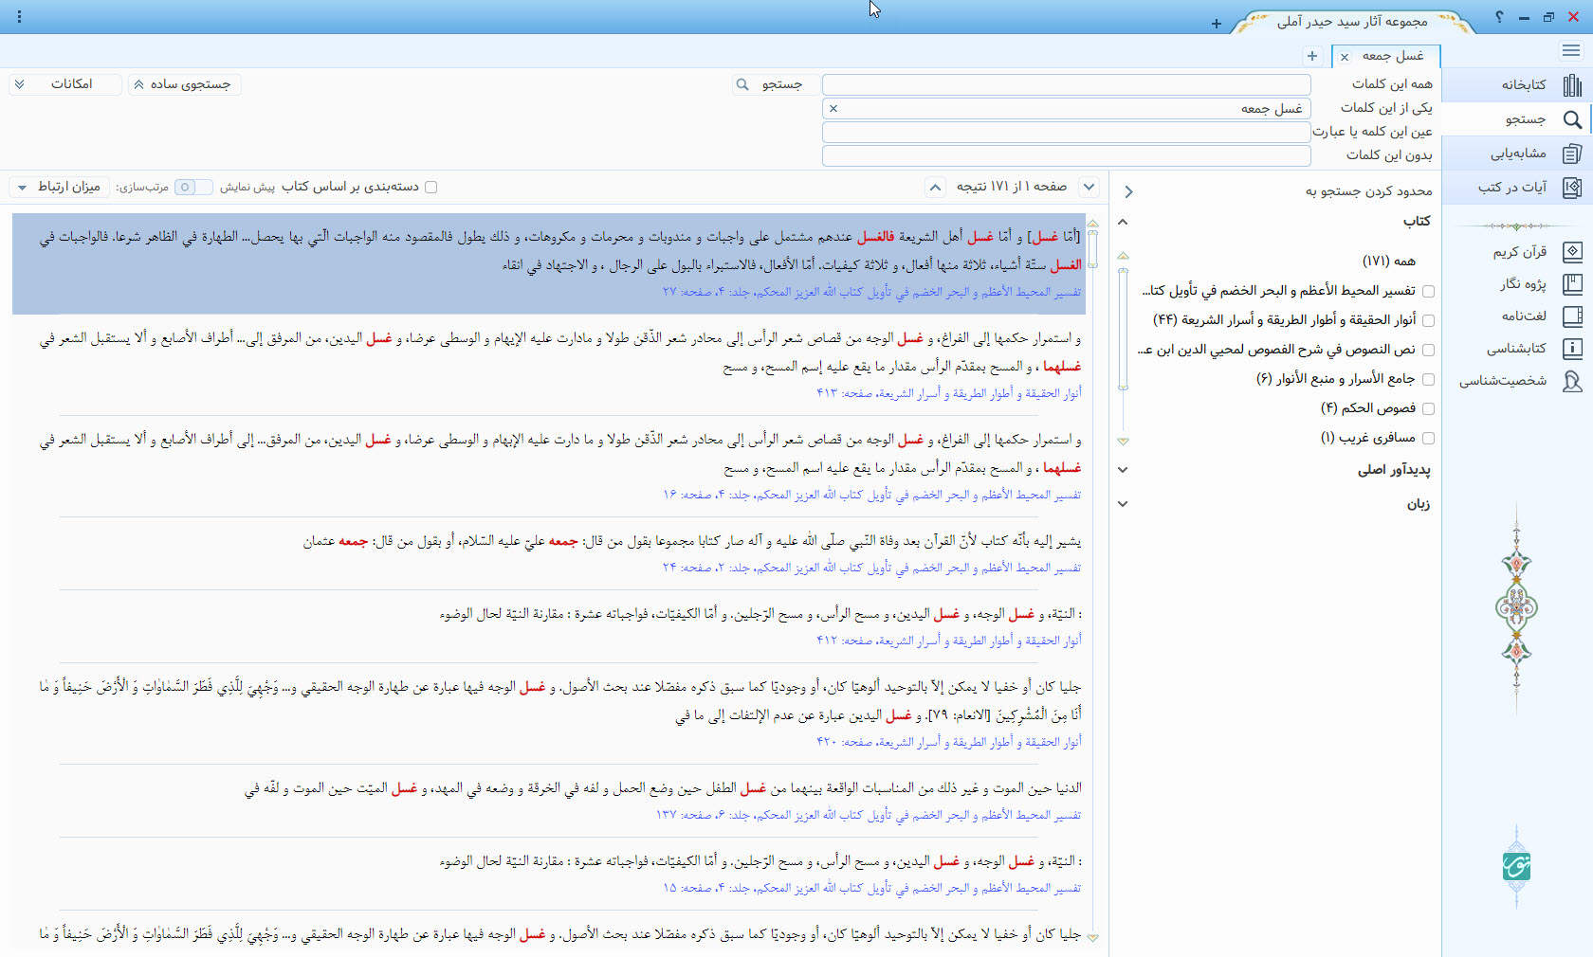Collapse the filter panel with the arrow
This screenshot has height=957, width=1593.
tap(1128, 191)
